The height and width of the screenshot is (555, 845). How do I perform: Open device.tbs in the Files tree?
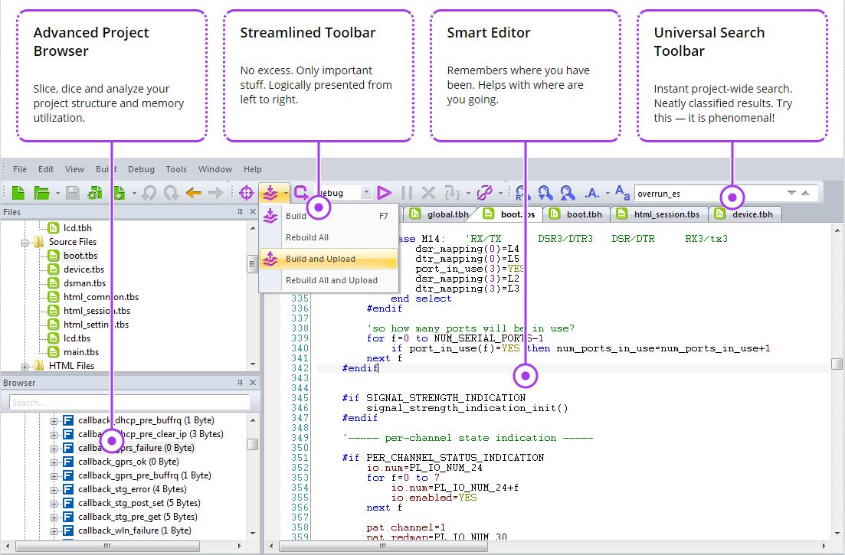(x=84, y=269)
